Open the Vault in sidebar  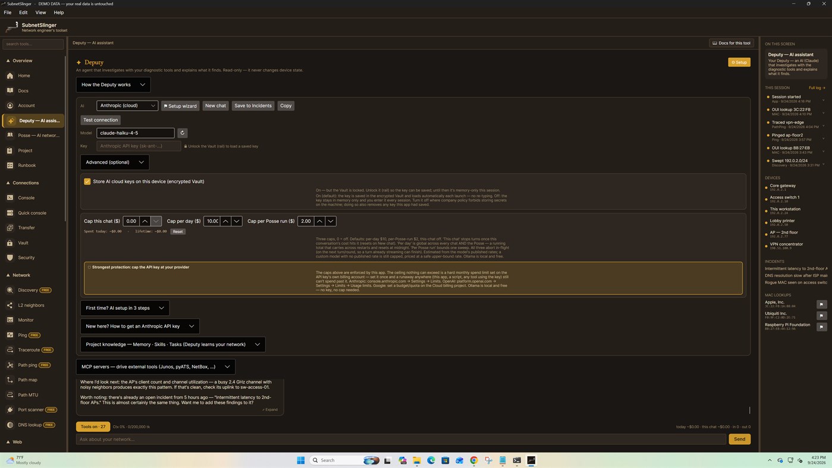point(33,243)
